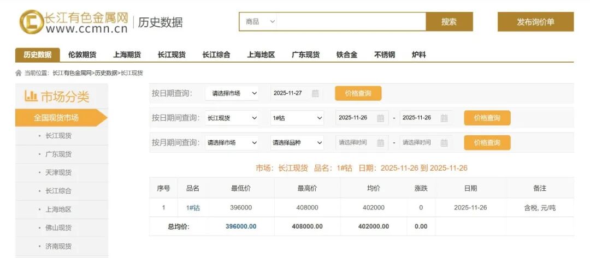Open calendar icon for period start date
This screenshot has height=258, width=590.
coord(380,118)
